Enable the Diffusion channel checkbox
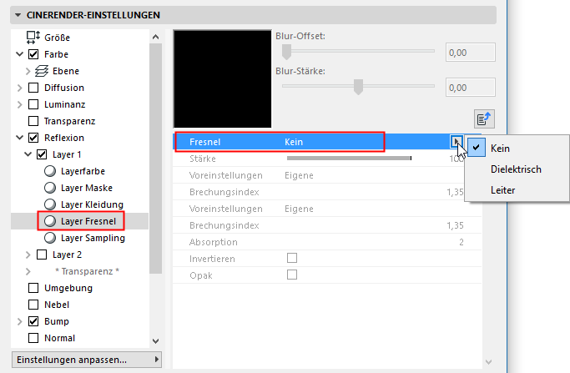570x373 pixels. pyautogui.click(x=33, y=88)
